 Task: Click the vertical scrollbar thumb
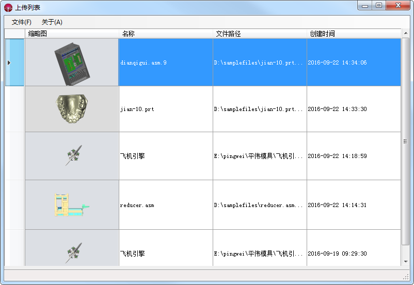point(405,141)
